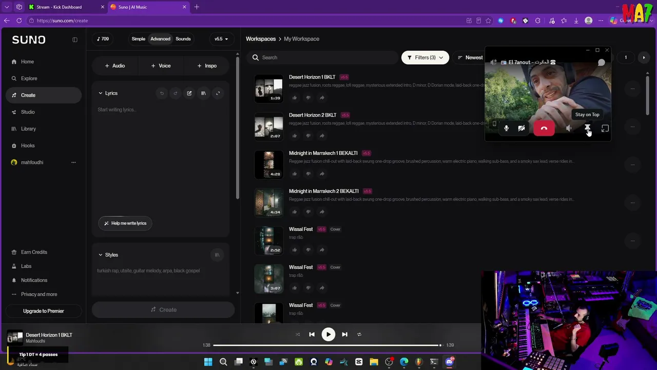The width and height of the screenshot is (657, 370).
Task: Select the Advanced creation mode
Action: [160, 39]
